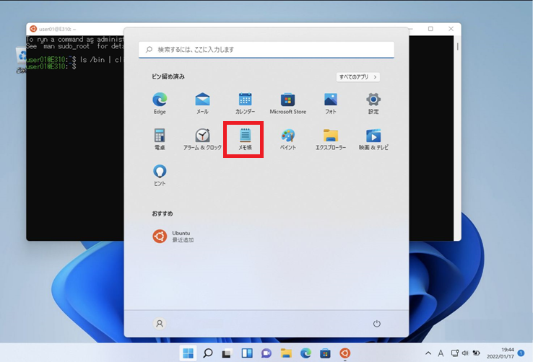Expand hidden system tray icons
The height and width of the screenshot is (362, 533).
click(428, 353)
